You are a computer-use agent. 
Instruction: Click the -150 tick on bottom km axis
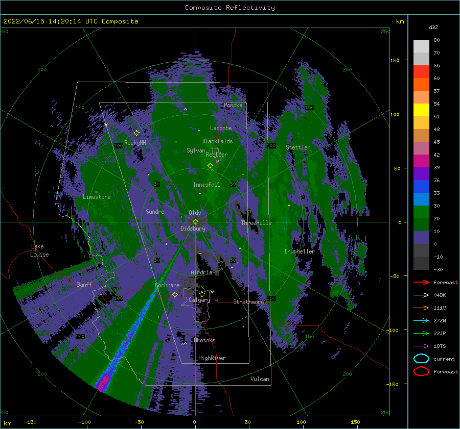pos(30,422)
